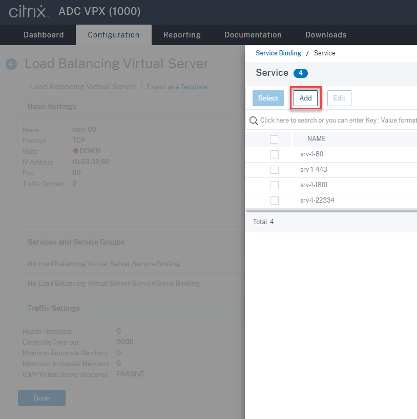Click the back arrow beside Load Balancing Virtual Server
417x419 pixels.
coord(11,64)
